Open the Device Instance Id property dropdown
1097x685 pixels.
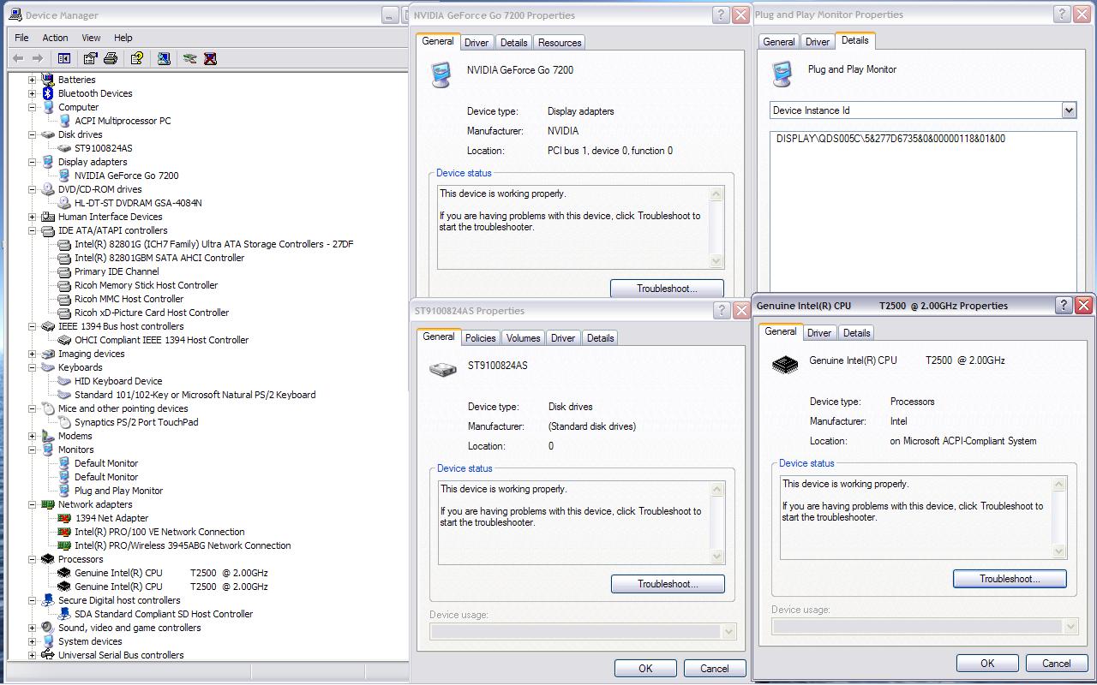pyautogui.click(x=1069, y=110)
